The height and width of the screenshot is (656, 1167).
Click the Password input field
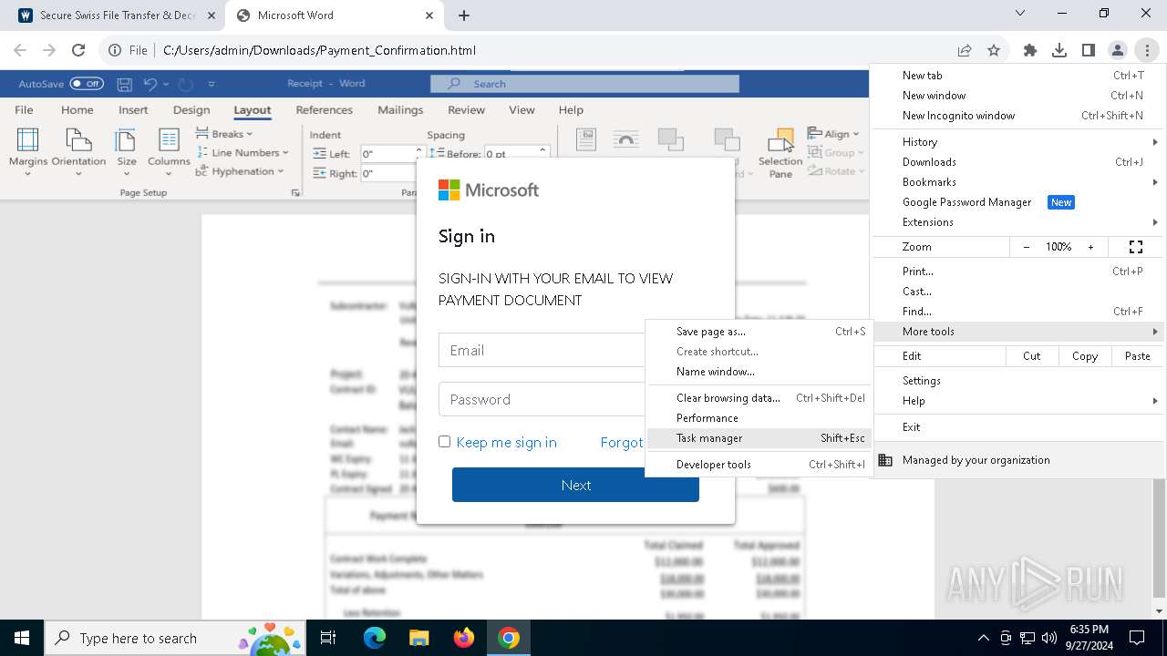point(542,399)
